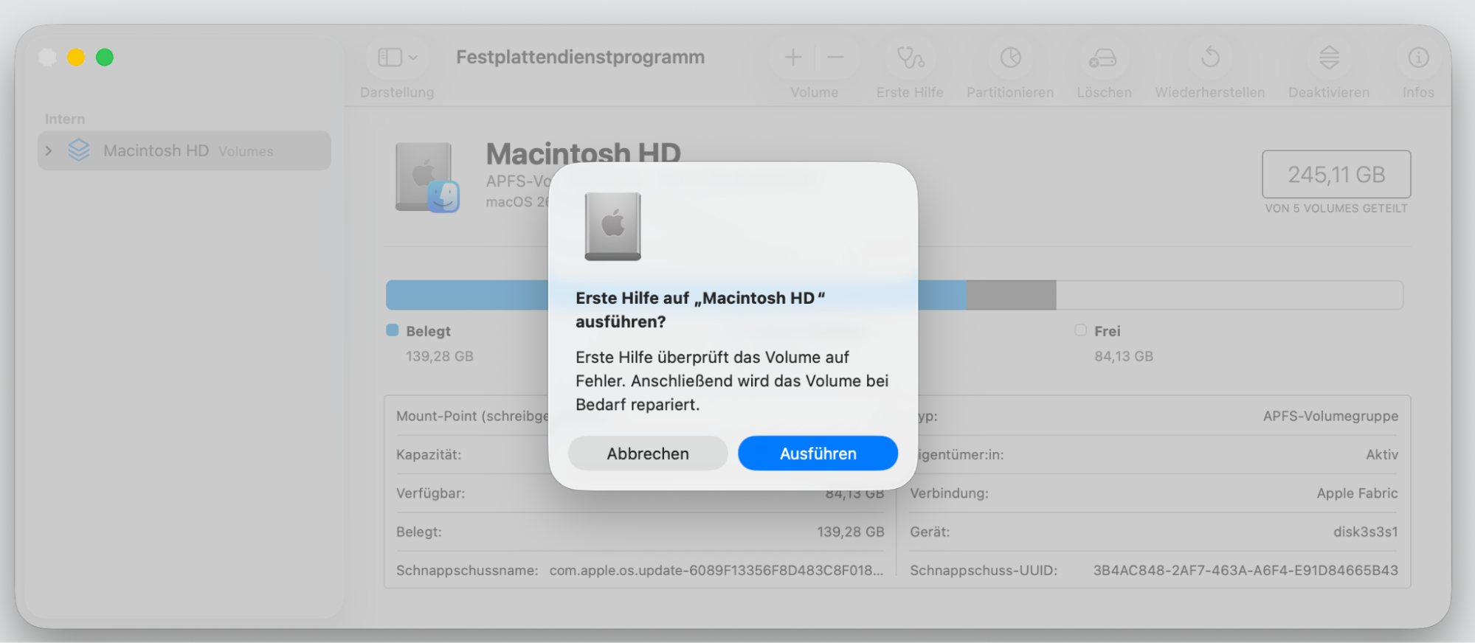Click the Schnappschuss-UUID value
The image size is (1475, 643).
pos(1246,570)
